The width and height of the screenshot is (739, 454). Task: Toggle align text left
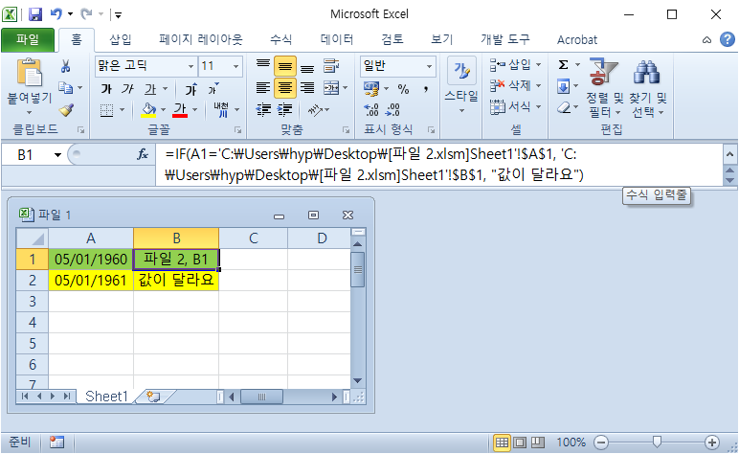point(263,88)
